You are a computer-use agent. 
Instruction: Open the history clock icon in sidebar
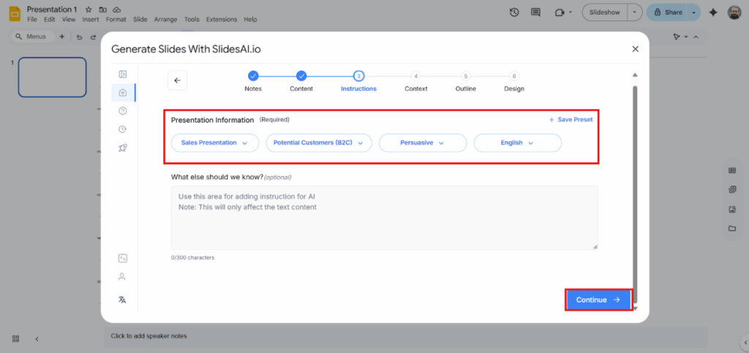click(122, 129)
